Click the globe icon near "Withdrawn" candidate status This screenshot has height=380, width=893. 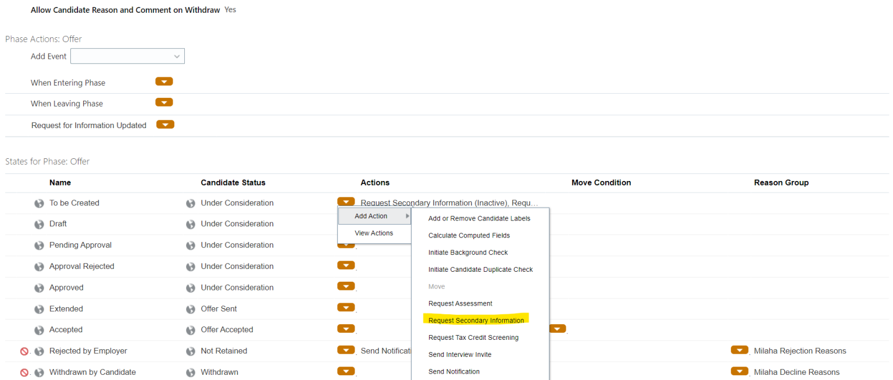pyautogui.click(x=190, y=372)
